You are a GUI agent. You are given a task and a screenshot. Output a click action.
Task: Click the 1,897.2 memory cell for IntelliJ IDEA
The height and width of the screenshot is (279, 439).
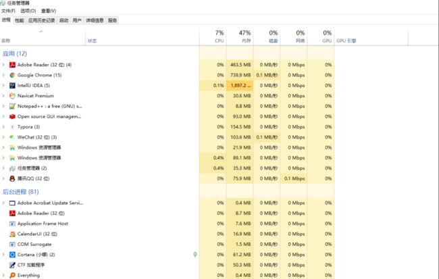[240, 86]
